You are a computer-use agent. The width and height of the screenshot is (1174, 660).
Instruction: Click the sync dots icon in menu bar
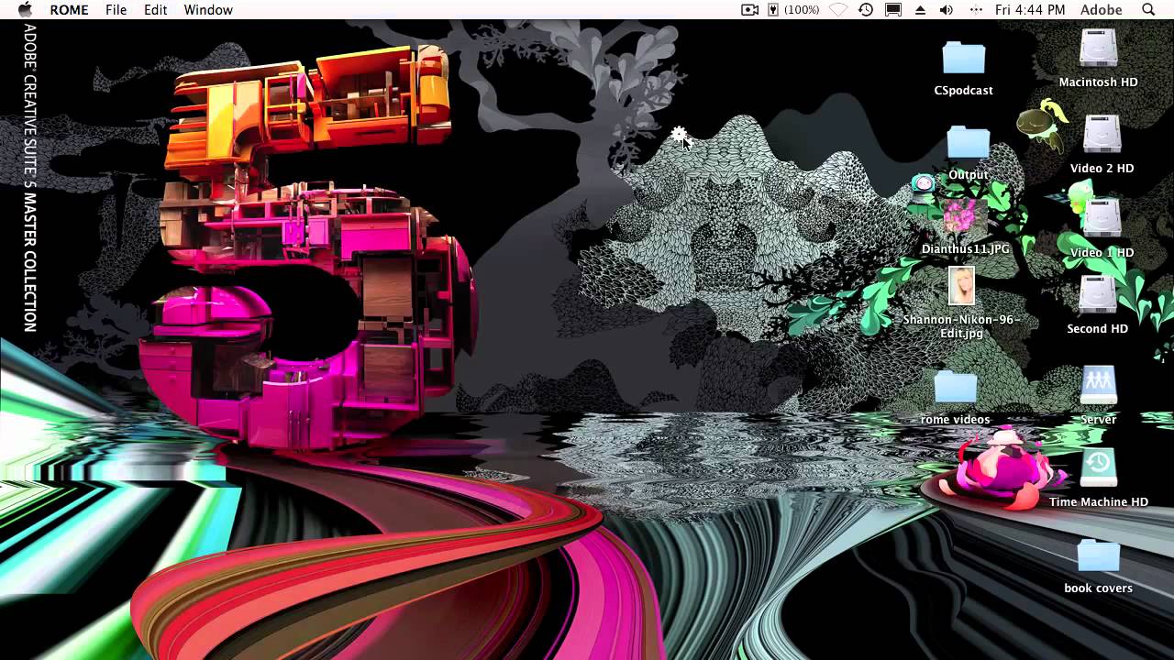(976, 10)
